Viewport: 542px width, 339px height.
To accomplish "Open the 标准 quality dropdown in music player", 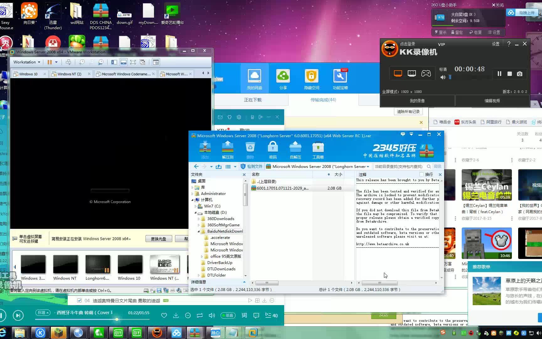I will [43, 313].
